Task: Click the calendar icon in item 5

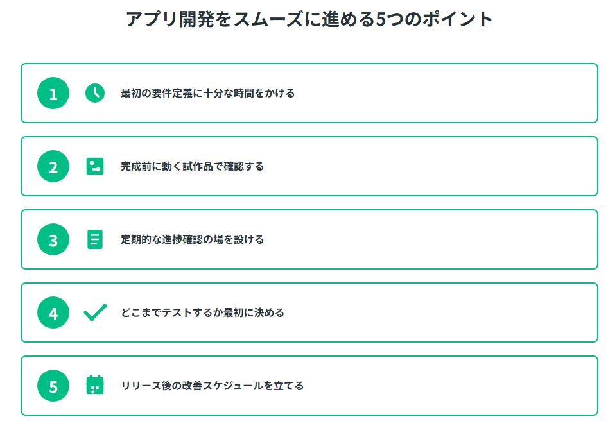Action: click(x=95, y=386)
